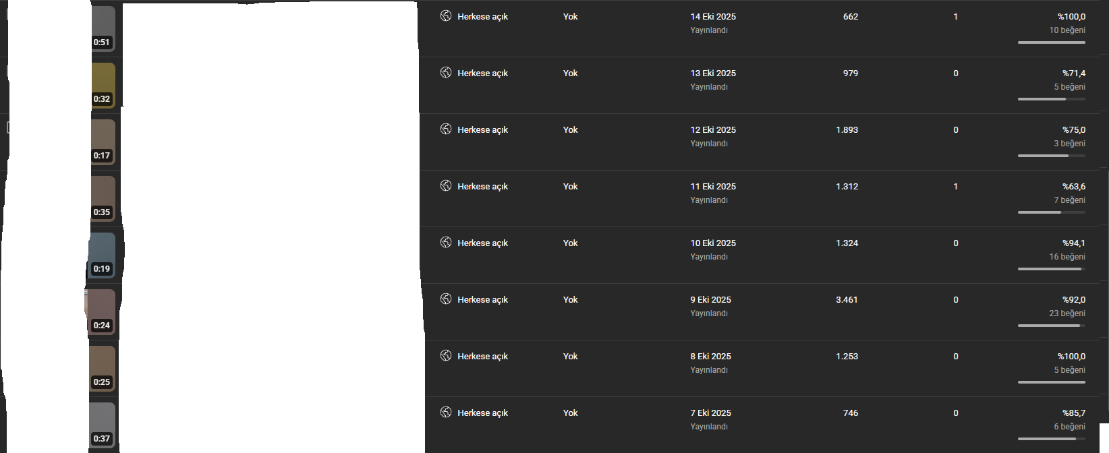Click the 1.893 view count
The width and height of the screenshot is (1109, 453).
pyautogui.click(x=847, y=130)
